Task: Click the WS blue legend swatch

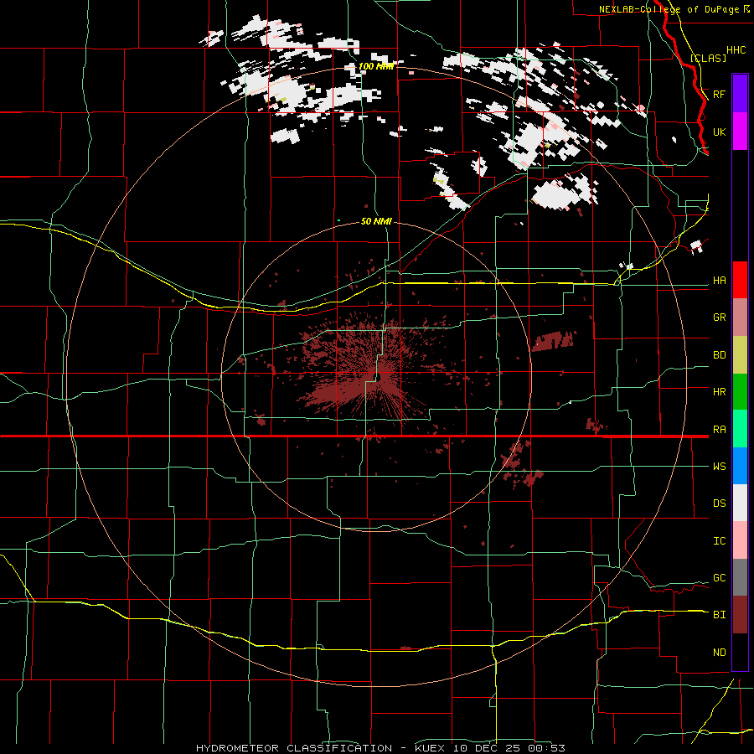Action: point(740,466)
